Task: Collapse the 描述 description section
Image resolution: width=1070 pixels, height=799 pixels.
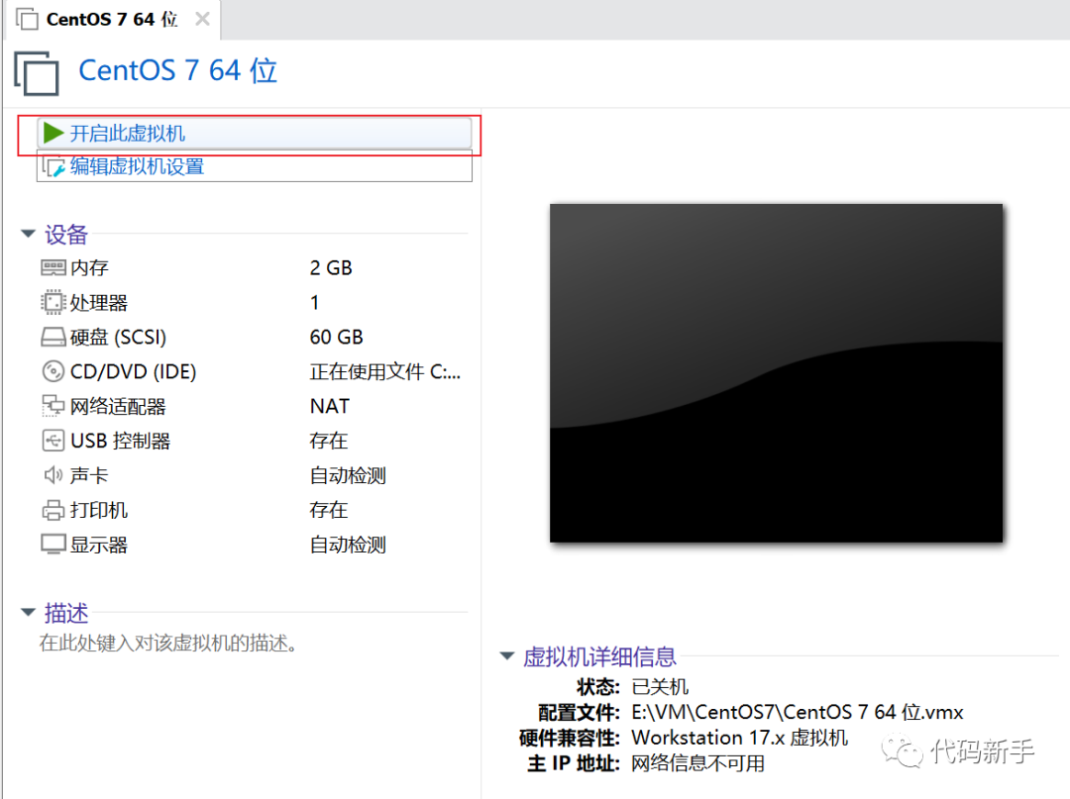Action: point(28,612)
